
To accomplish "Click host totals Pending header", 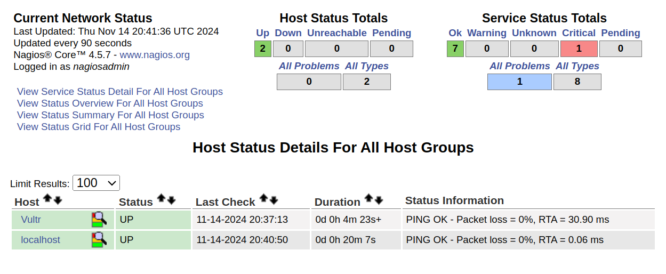I will pos(392,33).
